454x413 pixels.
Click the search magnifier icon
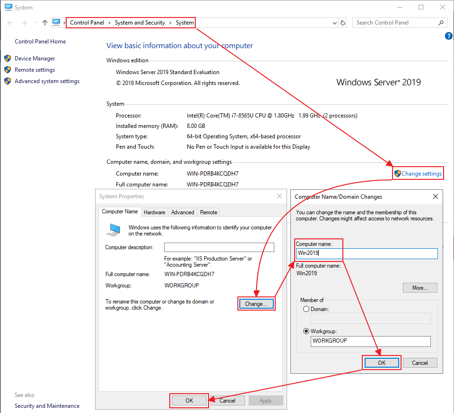pos(441,23)
